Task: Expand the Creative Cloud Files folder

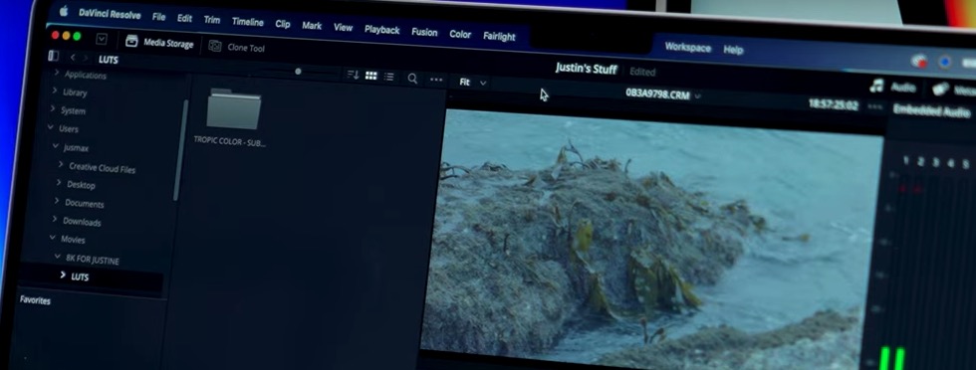Action: (61, 165)
